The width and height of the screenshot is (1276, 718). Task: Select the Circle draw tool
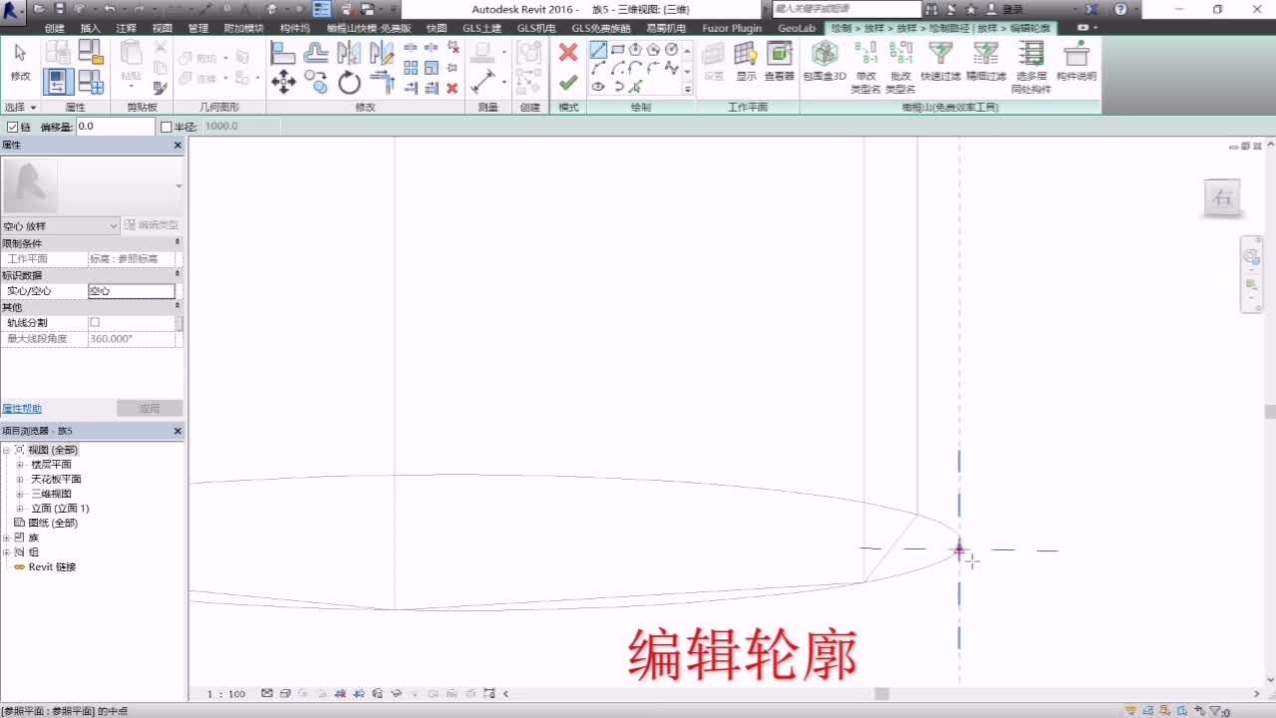tap(671, 49)
